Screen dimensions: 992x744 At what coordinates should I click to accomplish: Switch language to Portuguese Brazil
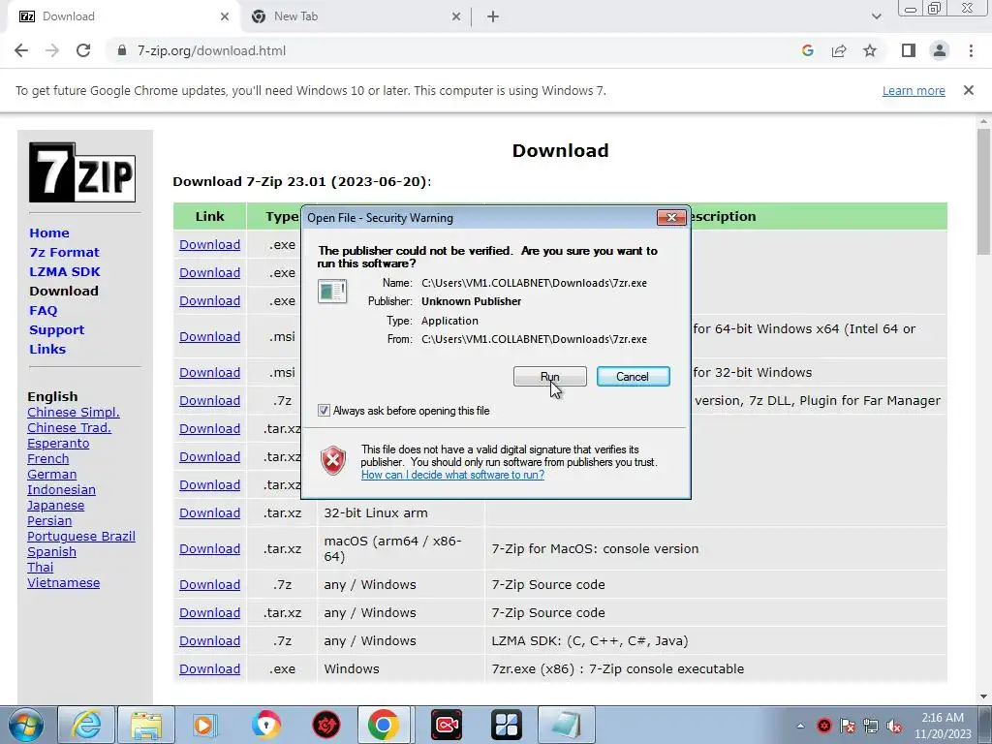(x=81, y=537)
